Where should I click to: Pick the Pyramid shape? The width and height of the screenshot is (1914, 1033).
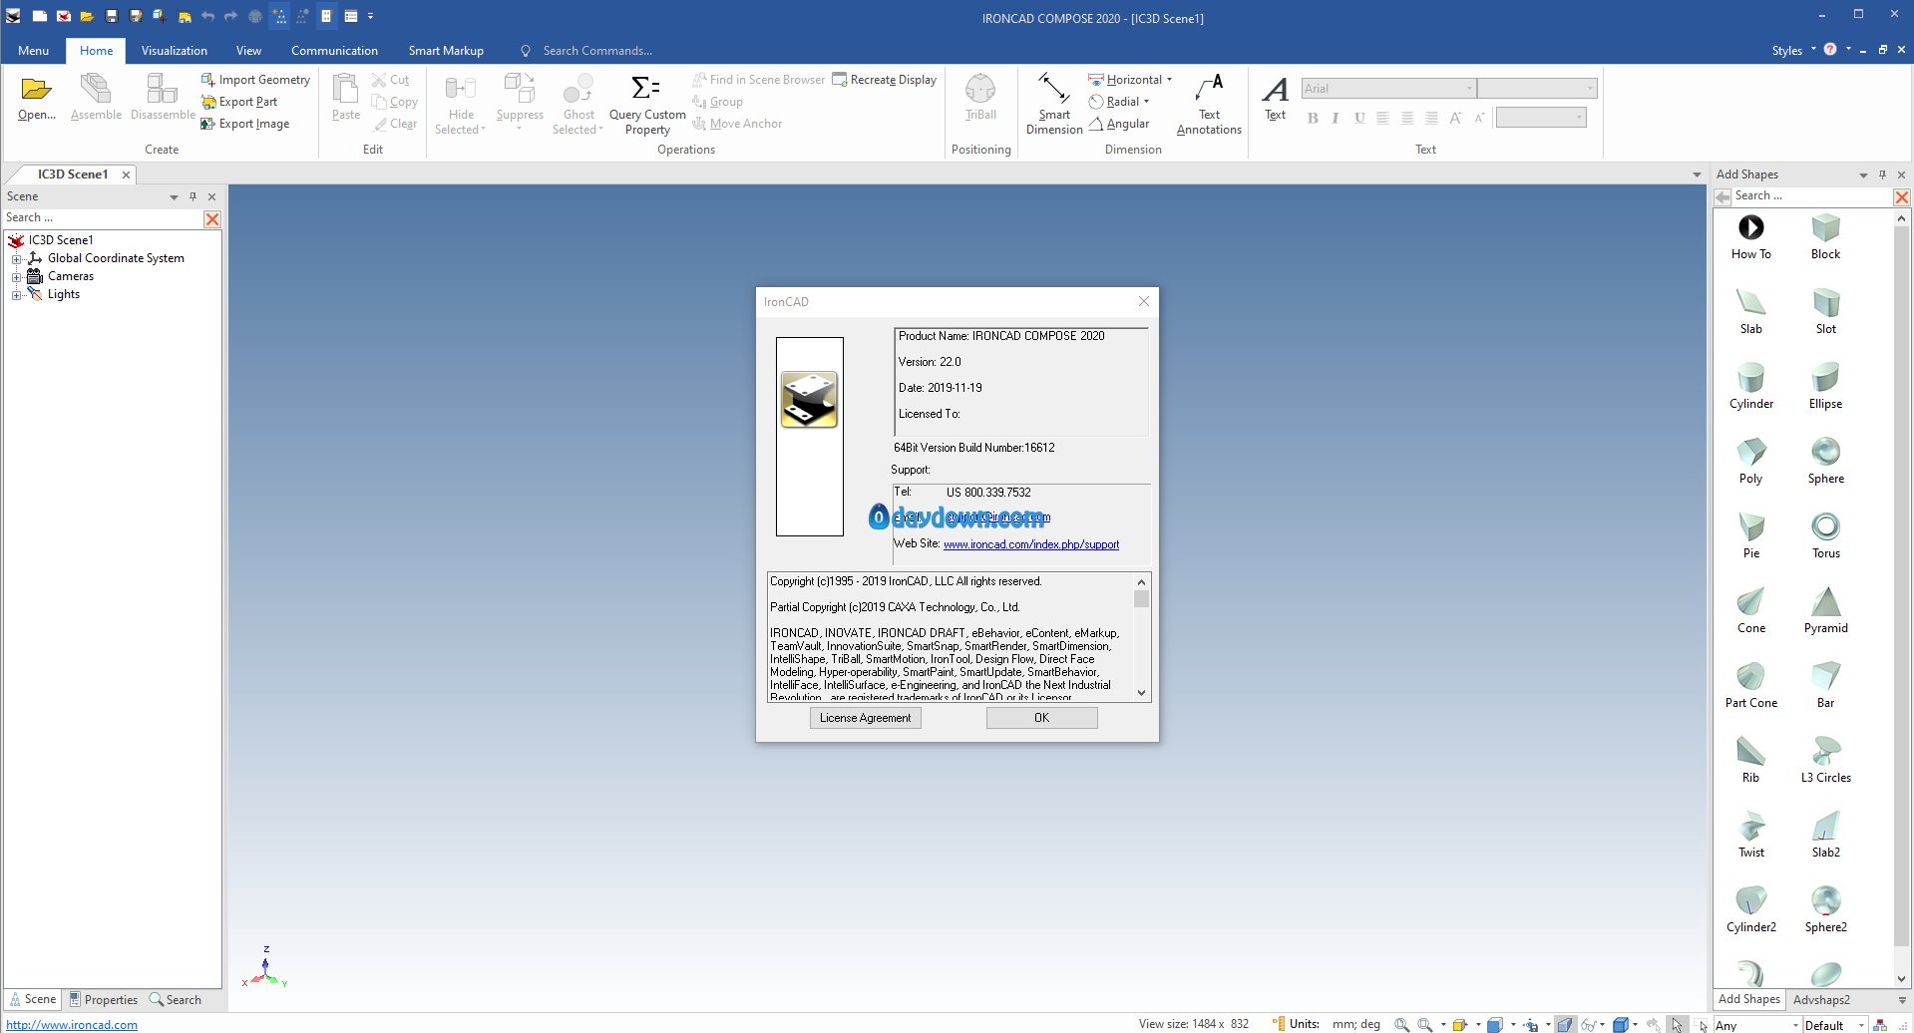[x=1825, y=610]
